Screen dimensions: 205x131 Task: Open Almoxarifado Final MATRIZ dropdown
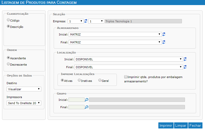click(115, 42)
